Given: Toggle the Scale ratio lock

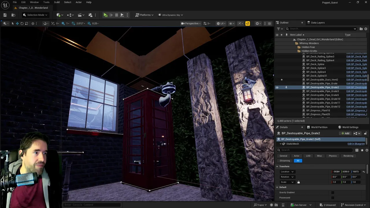Looking at the screenshot, I should pos(298,182).
